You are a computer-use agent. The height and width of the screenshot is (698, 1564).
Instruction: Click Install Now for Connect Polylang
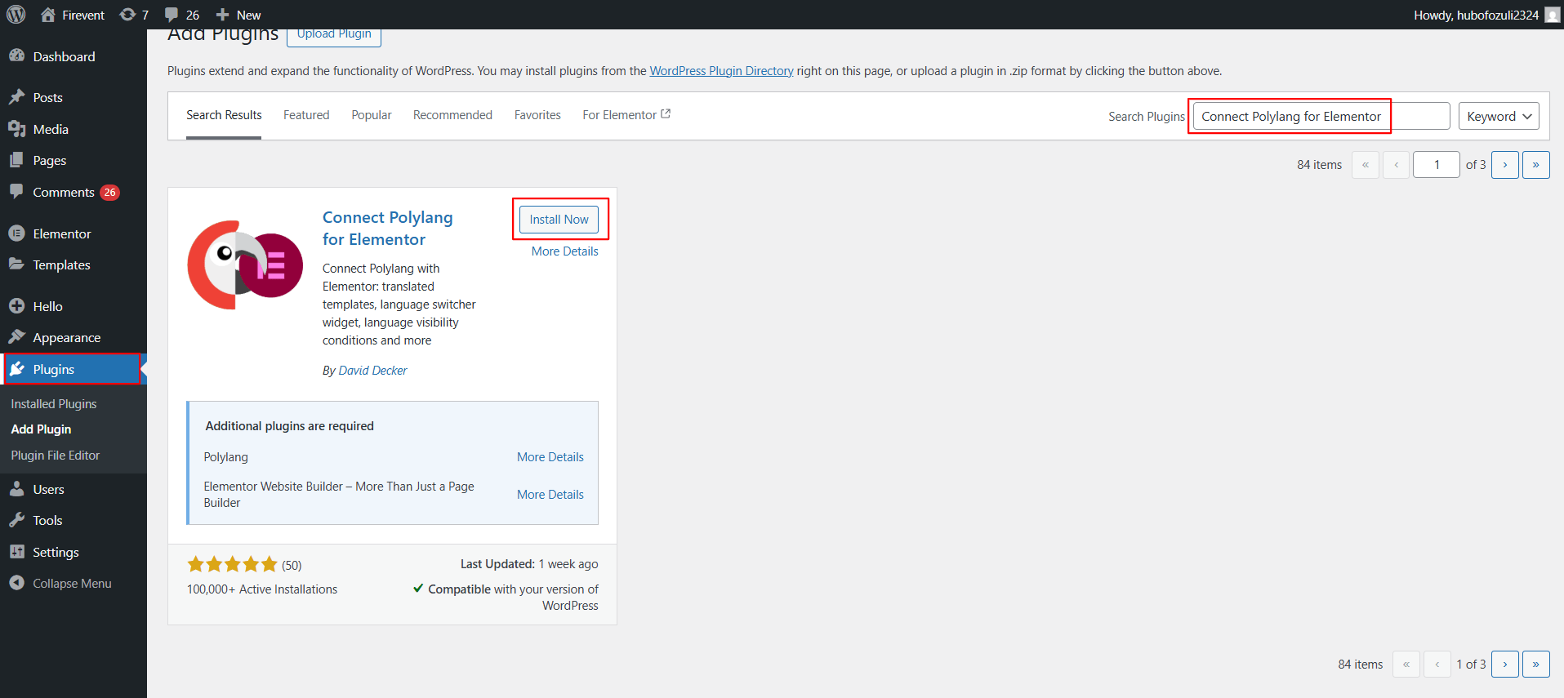[559, 219]
